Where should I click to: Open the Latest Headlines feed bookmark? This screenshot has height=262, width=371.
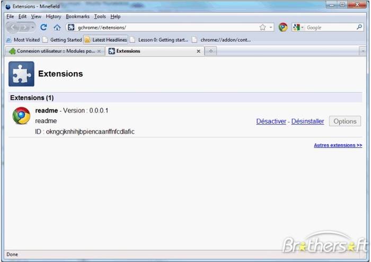click(x=106, y=40)
